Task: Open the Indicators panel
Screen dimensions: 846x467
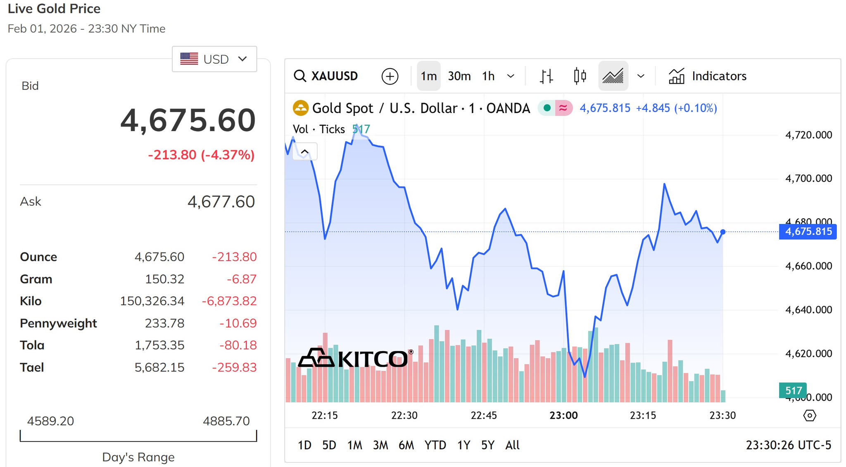Action: click(707, 76)
